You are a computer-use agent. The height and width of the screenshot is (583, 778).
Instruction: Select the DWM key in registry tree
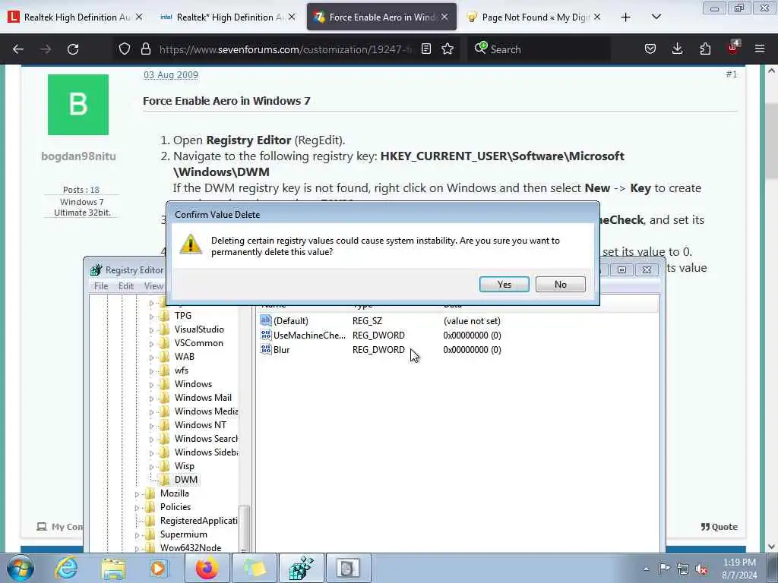(186, 480)
